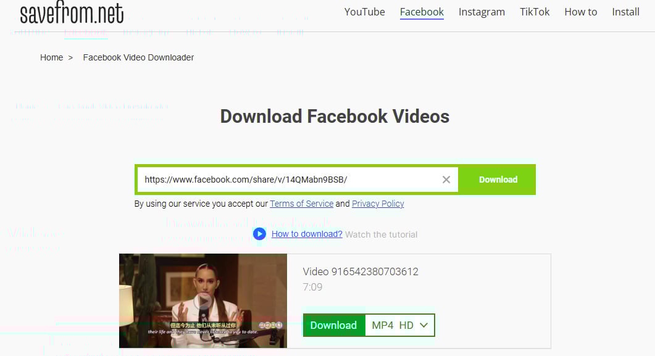Viewport: 655px width, 356px height.
Task: Go to the TikTok navigation item
Action: tap(535, 12)
